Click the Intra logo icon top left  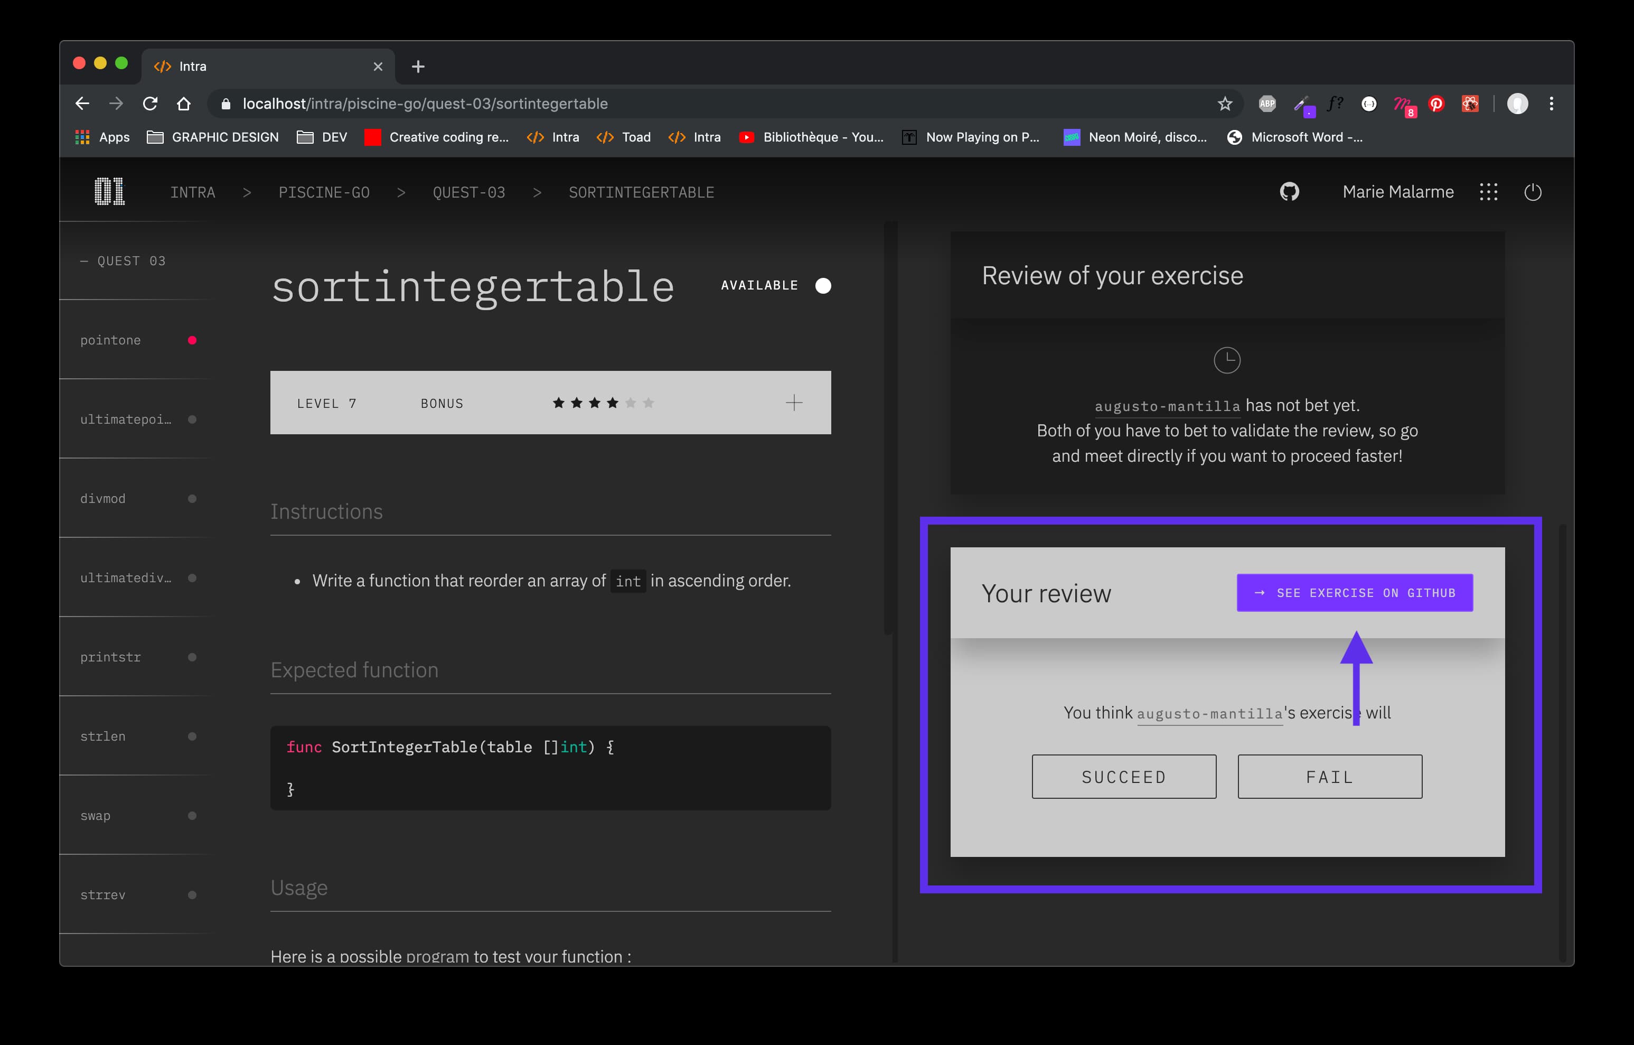[108, 192]
